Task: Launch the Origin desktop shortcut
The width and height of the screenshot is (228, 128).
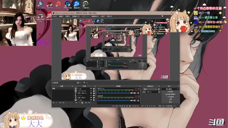Action: (x=59, y=5)
